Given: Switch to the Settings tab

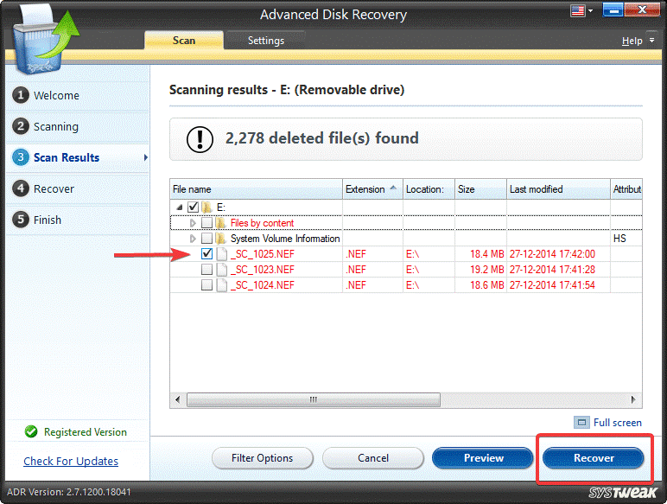Looking at the screenshot, I should (266, 41).
